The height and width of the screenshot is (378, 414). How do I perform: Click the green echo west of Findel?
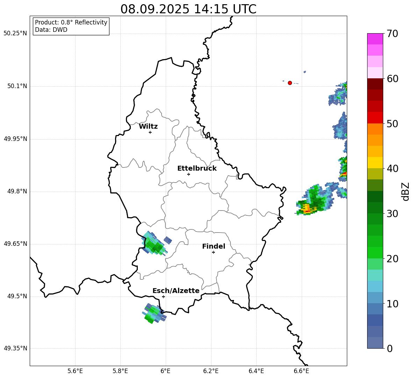[x=155, y=244]
